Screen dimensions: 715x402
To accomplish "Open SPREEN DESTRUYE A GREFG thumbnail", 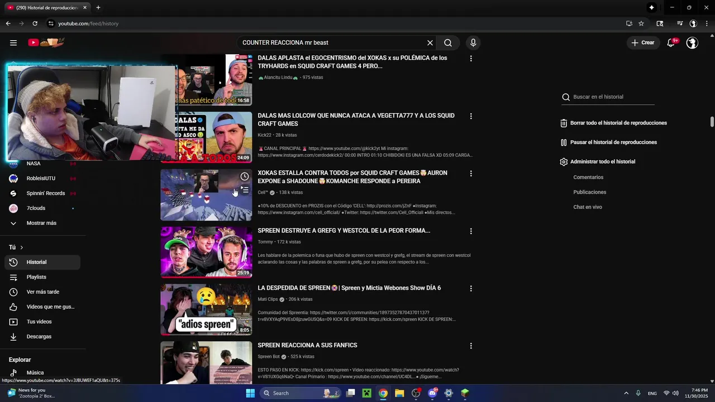I will tap(206, 252).
